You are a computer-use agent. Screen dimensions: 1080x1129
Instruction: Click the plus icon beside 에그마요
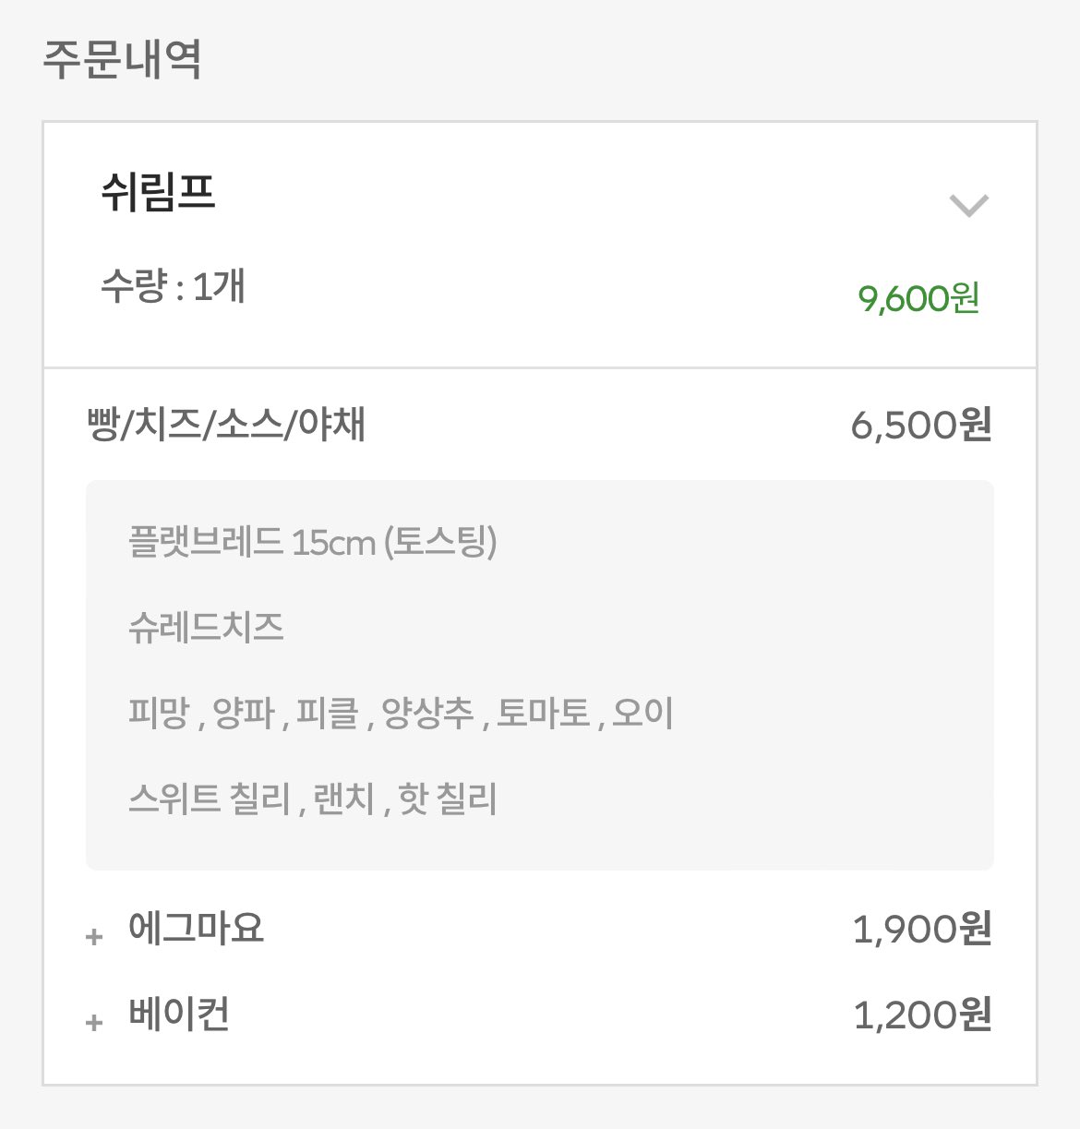(x=93, y=937)
